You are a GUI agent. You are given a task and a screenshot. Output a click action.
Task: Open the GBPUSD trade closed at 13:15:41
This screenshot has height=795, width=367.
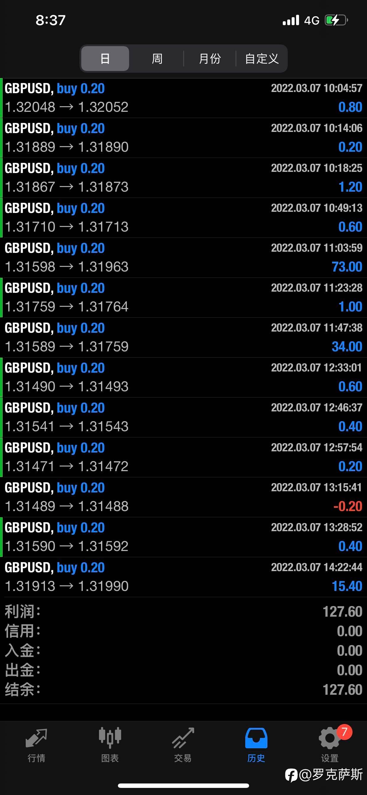click(x=183, y=497)
